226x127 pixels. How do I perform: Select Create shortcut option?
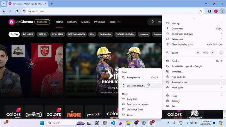click(140, 86)
